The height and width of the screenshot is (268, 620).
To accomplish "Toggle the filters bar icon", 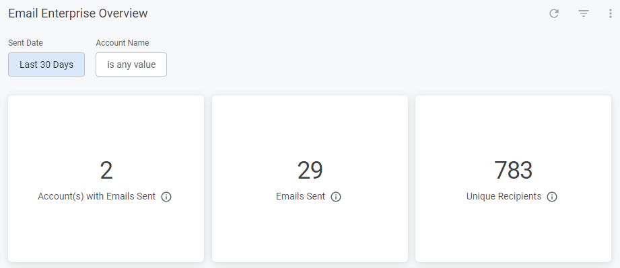I will 584,13.
